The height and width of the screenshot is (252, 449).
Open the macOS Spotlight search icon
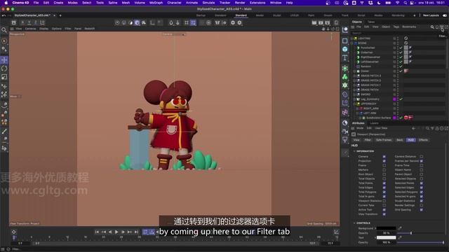coord(406,3)
